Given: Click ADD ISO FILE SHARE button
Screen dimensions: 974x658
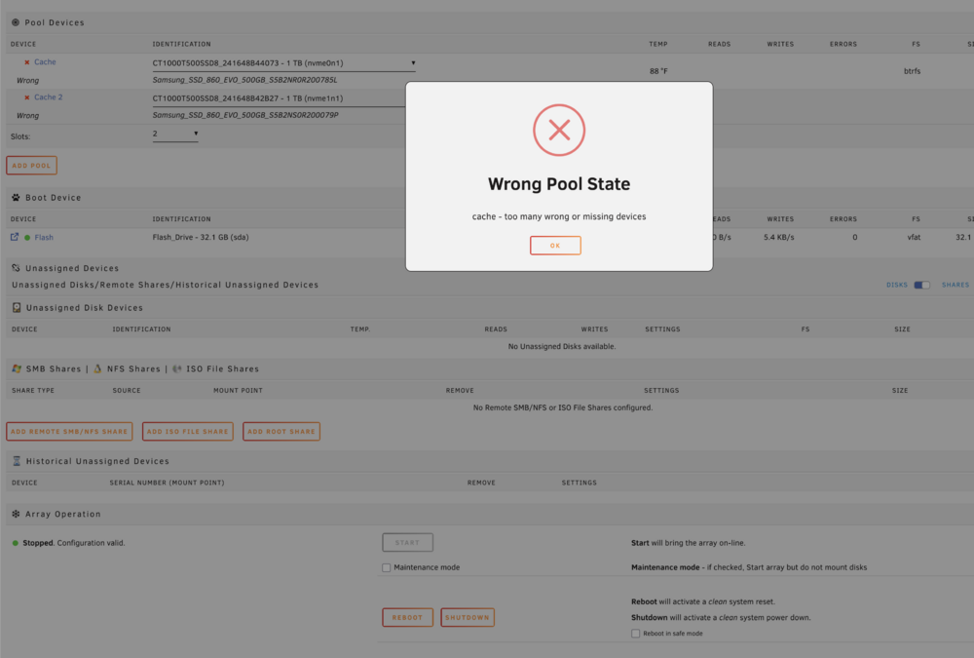Looking at the screenshot, I should pos(188,432).
